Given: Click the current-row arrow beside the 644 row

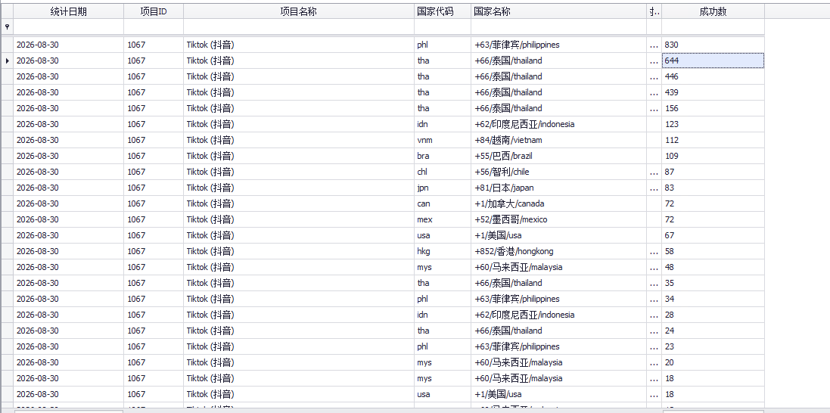Looking at the screenshot, I should (x=8, y=61).
